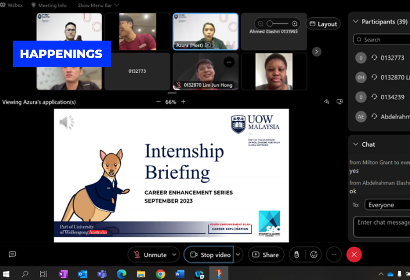Click the closed captions icon
Viewport: 410px width, 280px height.
[x=12, y=254]
